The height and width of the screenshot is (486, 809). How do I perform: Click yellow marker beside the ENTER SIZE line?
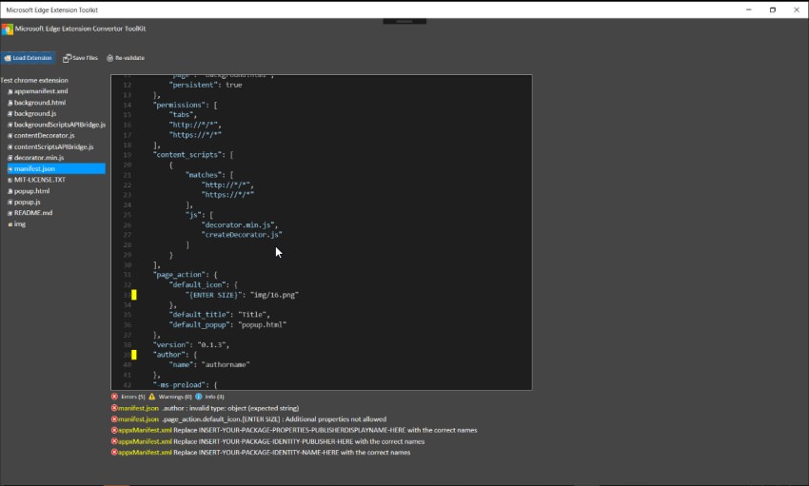133,295
